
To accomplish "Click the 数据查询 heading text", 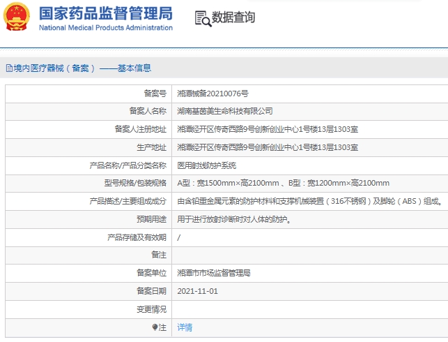I will point(233,17).
